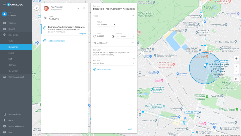Click the checkpoint 1 map marker
This screenshot has height=136, width=241.
coord(205,66)
